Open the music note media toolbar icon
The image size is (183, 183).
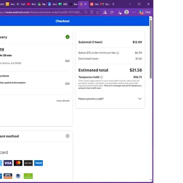click(x=105, y=12)
